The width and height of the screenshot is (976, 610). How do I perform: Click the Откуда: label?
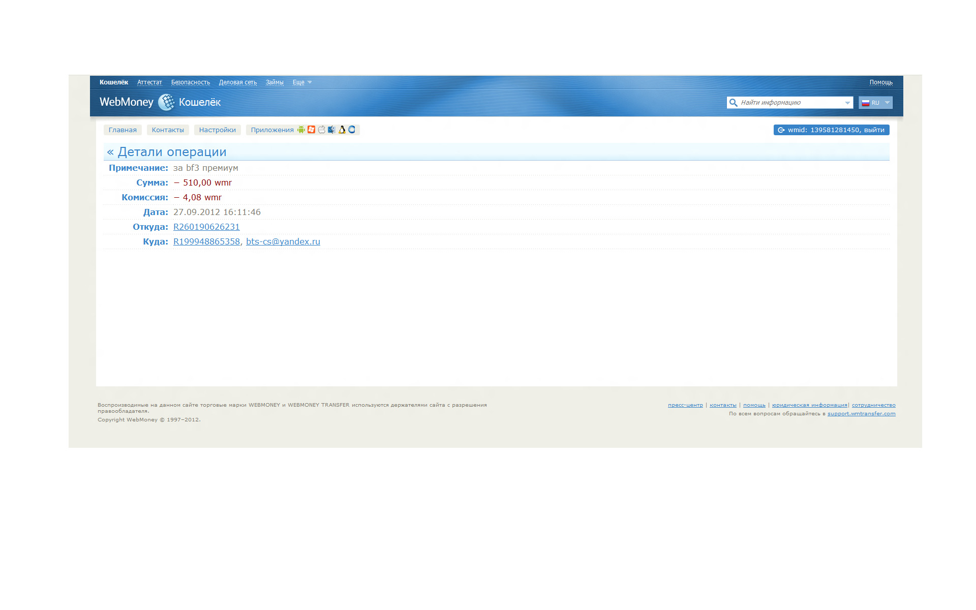click(150, 227)
